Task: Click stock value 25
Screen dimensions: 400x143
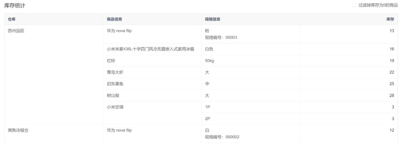Action: (x=392, y=84)
